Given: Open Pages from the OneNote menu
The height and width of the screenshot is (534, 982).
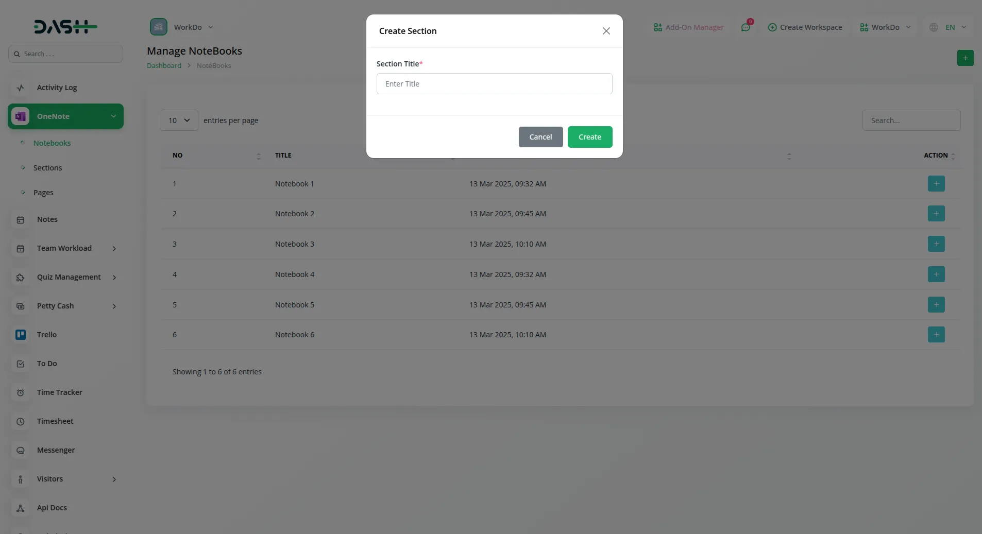Looking at the screenshot, I should coord(43,192).
